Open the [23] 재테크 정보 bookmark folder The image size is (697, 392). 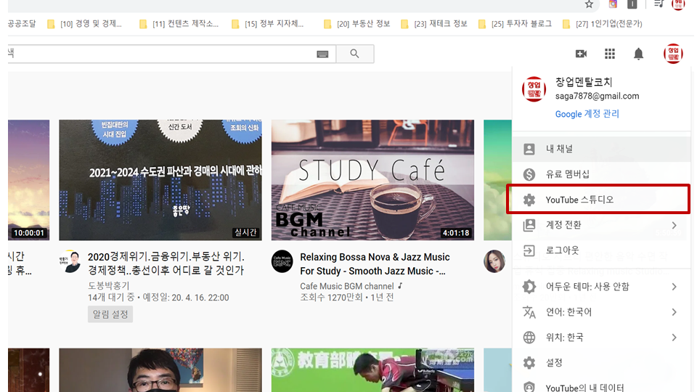tap(434, 24)
